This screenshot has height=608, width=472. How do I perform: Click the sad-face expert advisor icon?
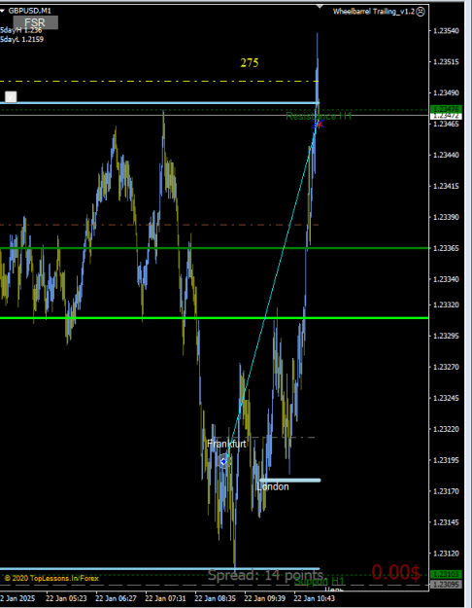421,12
